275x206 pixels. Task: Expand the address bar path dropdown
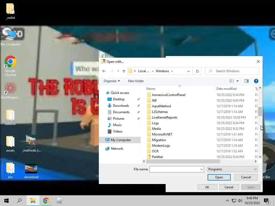[188, 71]
